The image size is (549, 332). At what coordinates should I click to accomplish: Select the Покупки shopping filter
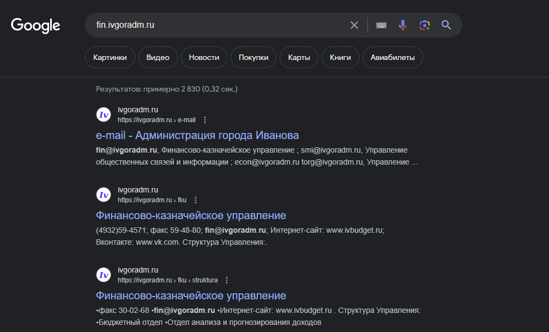click(x=254, y=57)
